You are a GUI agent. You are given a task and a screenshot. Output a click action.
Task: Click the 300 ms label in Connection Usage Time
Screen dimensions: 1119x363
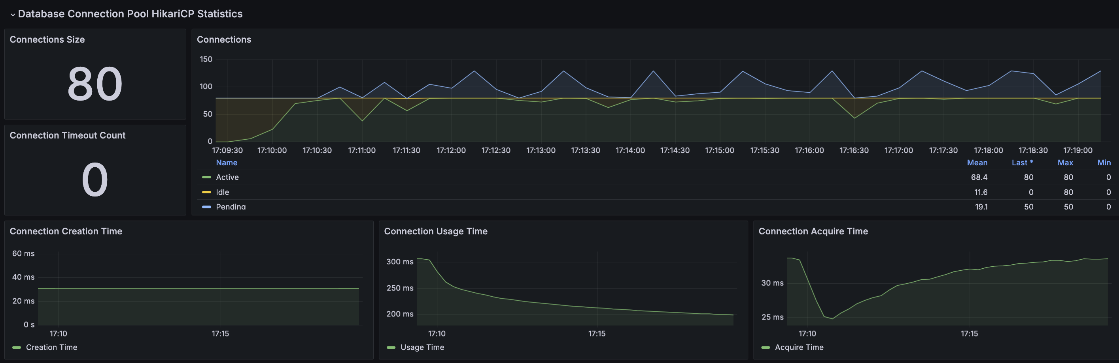[400, 262]
